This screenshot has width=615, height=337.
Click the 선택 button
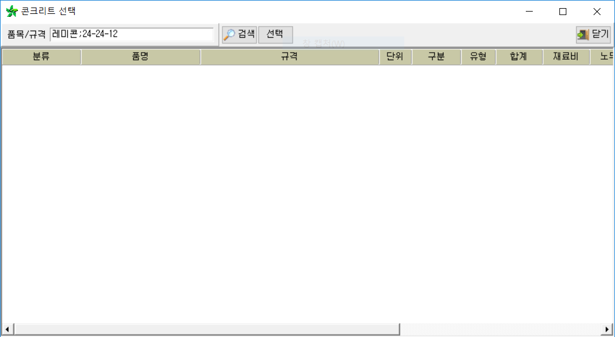(x=275, y=34)
